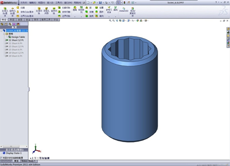Select the Display State-1 radio entry

12,153
